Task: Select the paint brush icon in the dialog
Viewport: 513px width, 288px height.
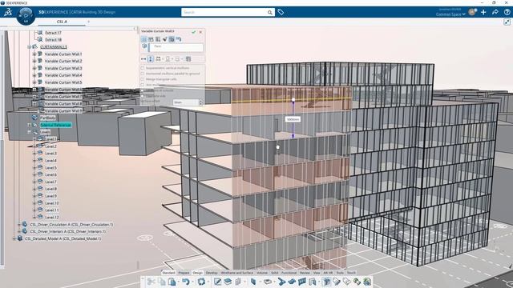Action: pyautogui.click(x=164, y=39)
